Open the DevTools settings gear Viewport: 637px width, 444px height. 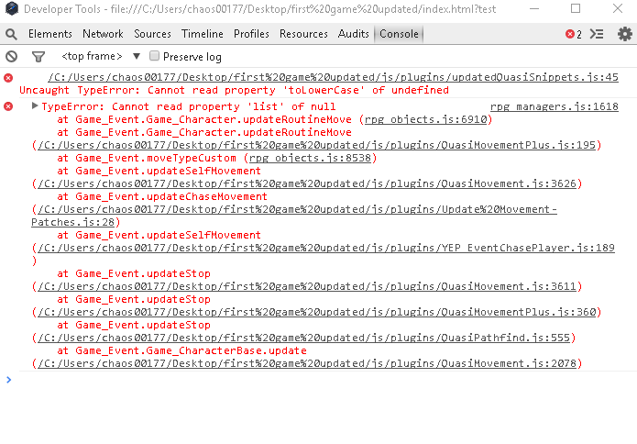(625, 34)
